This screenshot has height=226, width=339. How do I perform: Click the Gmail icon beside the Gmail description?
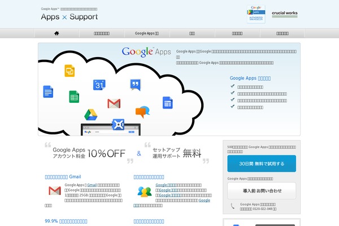pos(55,191)
